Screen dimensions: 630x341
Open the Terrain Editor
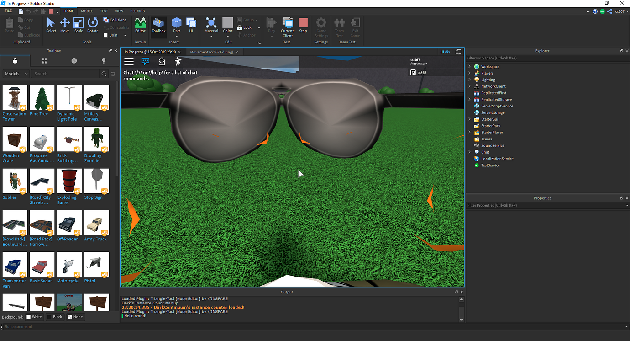tap(140, 25)
